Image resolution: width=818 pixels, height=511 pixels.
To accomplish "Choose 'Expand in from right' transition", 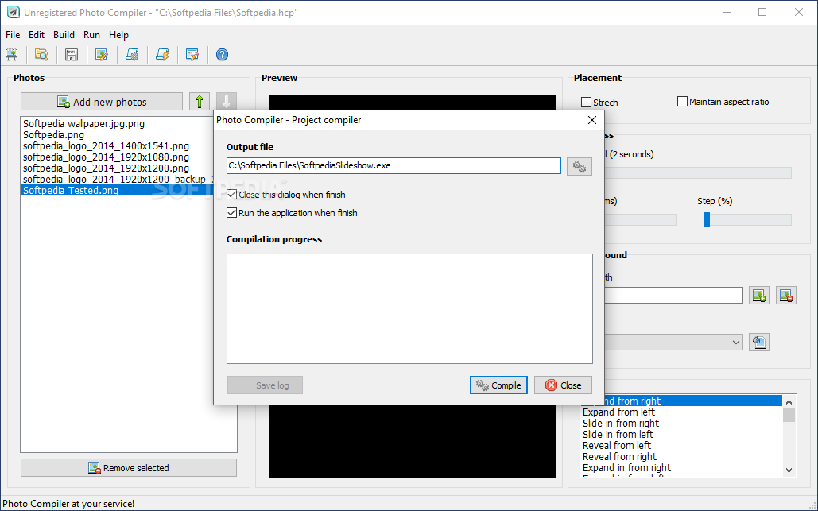I will pos(626,468).
